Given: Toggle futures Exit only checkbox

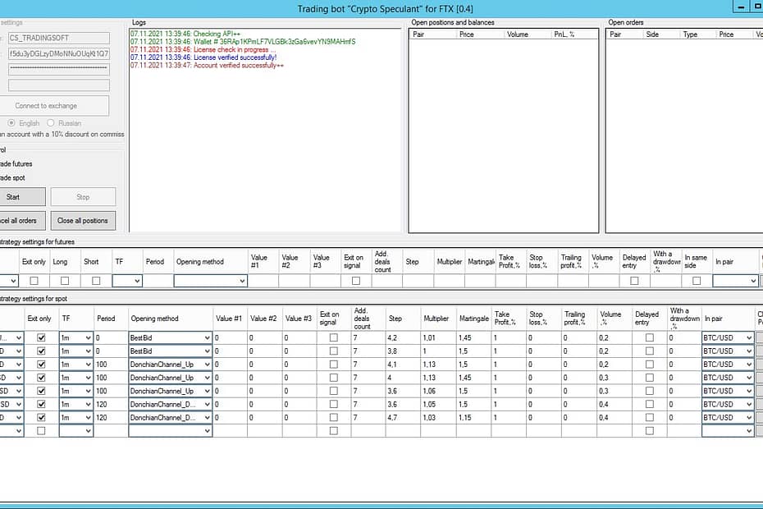Looking at the screenshot, I should coord(34,281).
